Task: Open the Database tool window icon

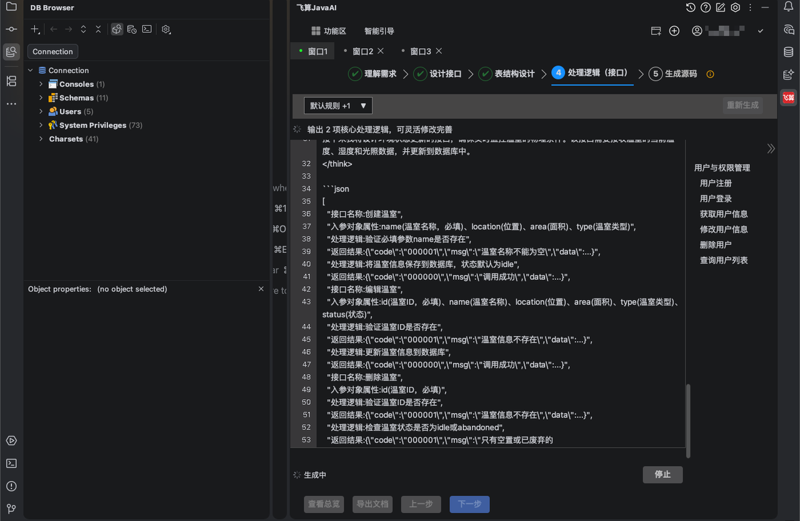Action: tap(789, 52)
